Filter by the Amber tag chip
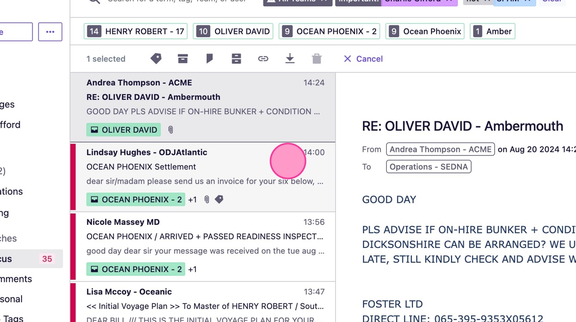Image resolution: width=576 pixels, height=322 pixels. coord(493,31)
